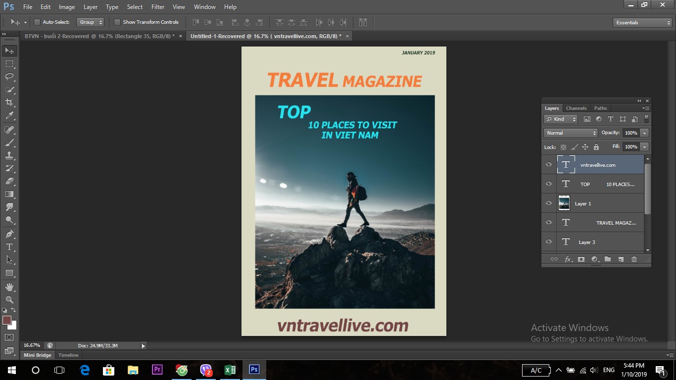Open the Normal blend mode dropdown
Screen dimensions: 676x380
(571, 133)
